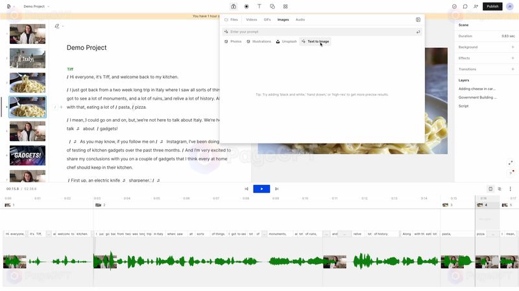Open the Demo Project title dropdown
Viewport: 519px width, 291px height.
(36, 6)
